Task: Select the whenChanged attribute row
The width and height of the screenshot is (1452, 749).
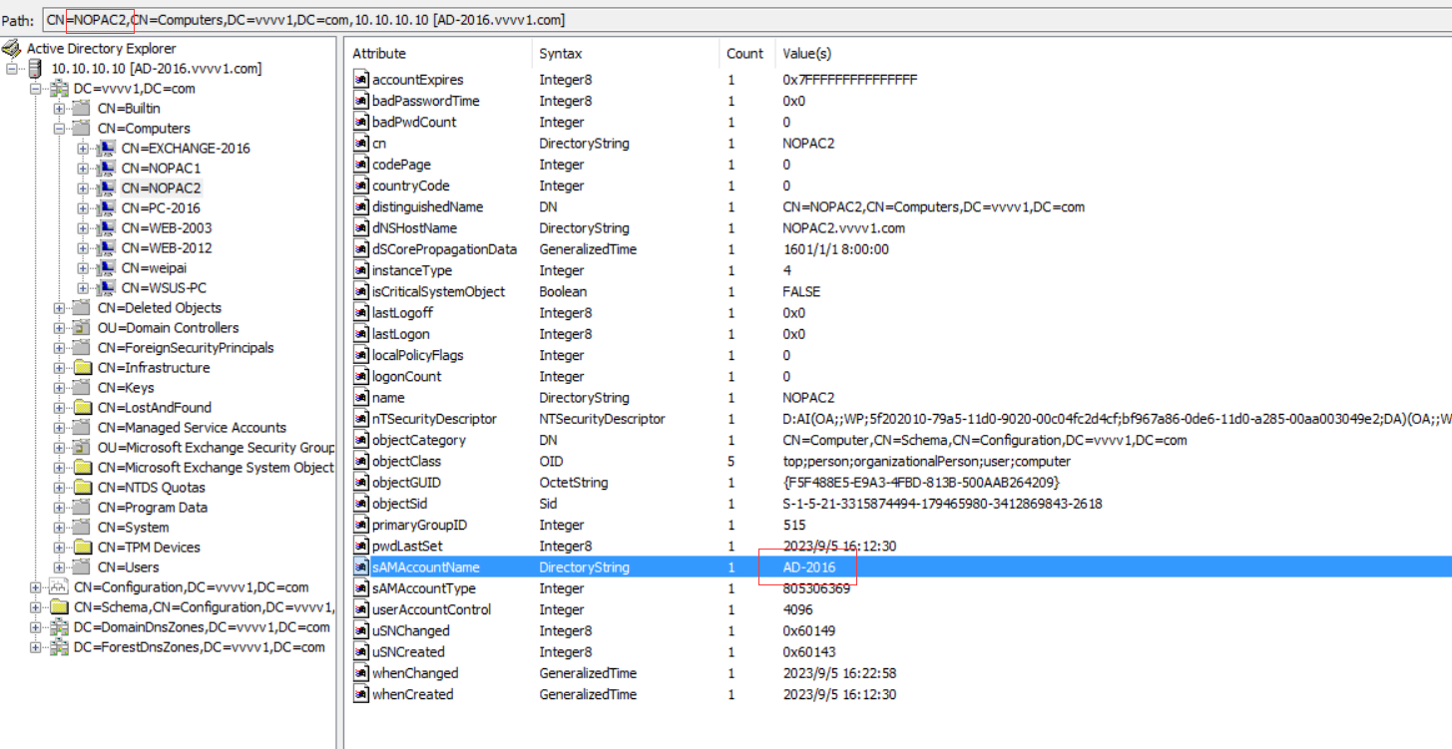Action: (x=898, y=673)
